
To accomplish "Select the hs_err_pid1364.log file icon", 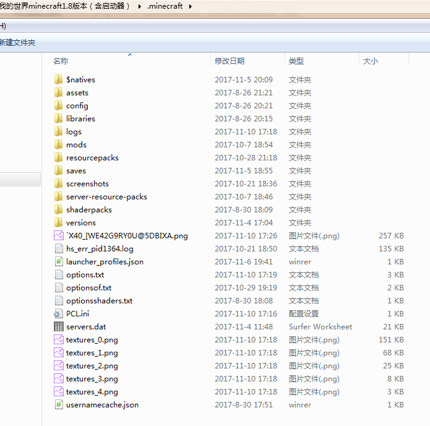I will [x=59, y=249].
